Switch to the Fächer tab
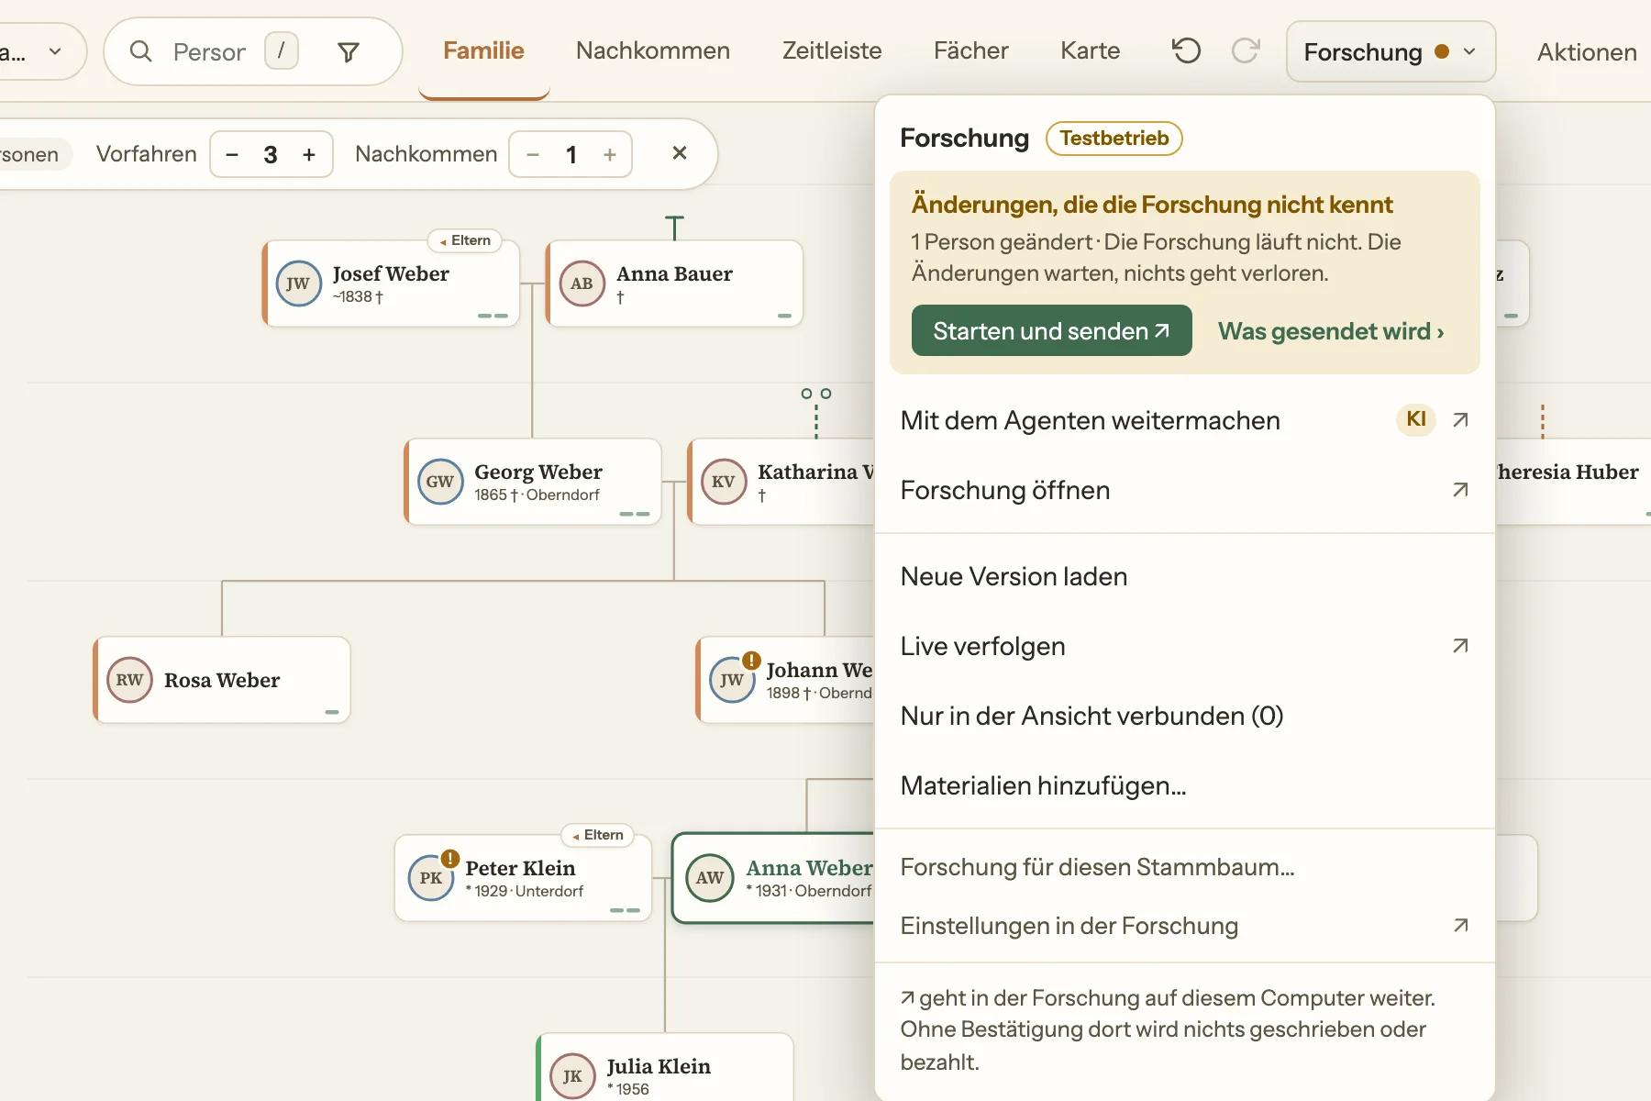The width and height of the screenshot is (1651, 1101). [971, 50]
